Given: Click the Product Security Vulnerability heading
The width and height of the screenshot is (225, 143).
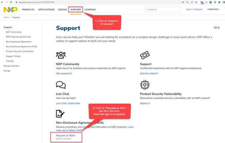Looking at the screenshot, I should pyautogui.click(x=161, y=94).
